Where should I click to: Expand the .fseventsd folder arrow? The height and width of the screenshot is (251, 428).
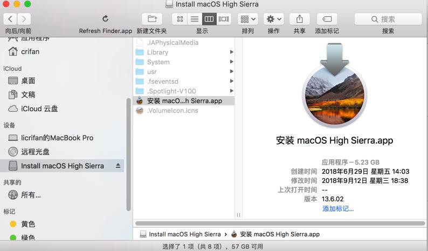point(231,81)
